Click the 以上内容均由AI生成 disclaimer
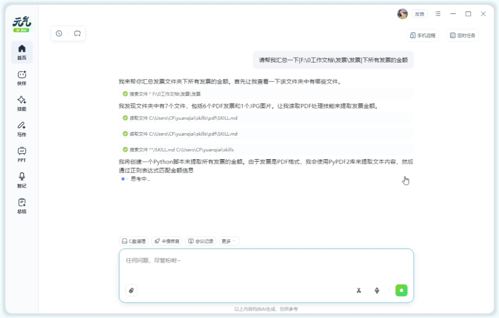This screenshot has height=318, width=499. (266, 309)
